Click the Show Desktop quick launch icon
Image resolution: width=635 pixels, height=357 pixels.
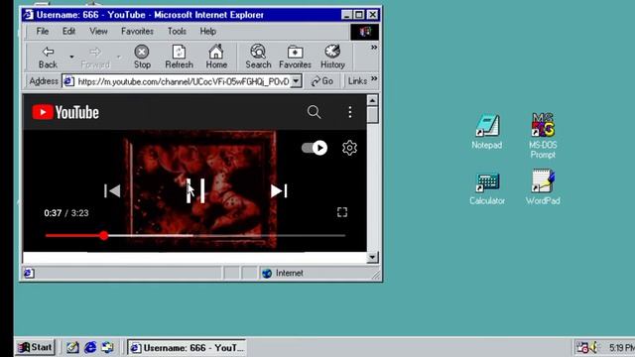coord(72,347)
